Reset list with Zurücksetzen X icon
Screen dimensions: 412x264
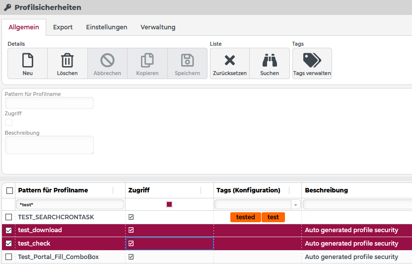pos(230,61)
